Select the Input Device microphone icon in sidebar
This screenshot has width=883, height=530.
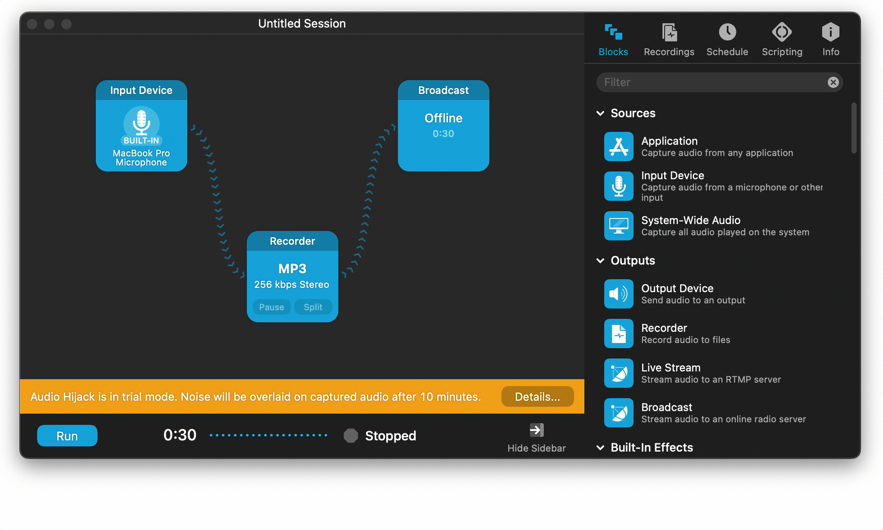(618, 186)
